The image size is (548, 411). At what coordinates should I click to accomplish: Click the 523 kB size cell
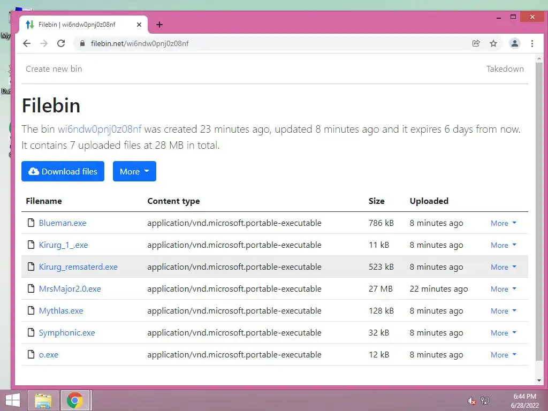381,267
